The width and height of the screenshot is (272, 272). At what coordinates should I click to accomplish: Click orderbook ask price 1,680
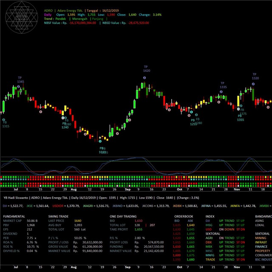[190, 260]
